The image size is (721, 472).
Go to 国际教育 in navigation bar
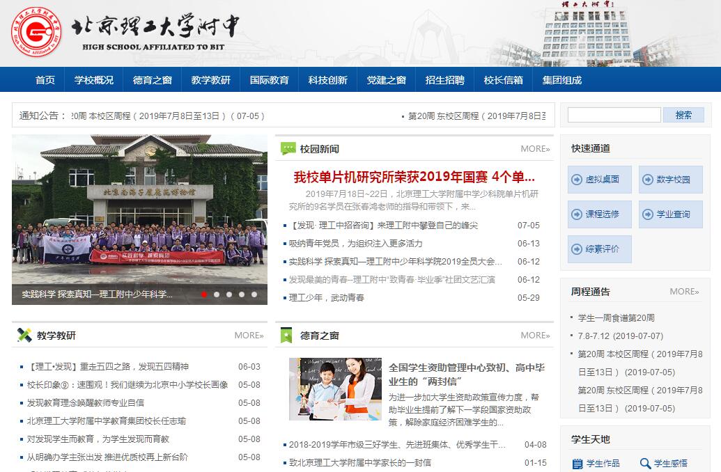270,80
